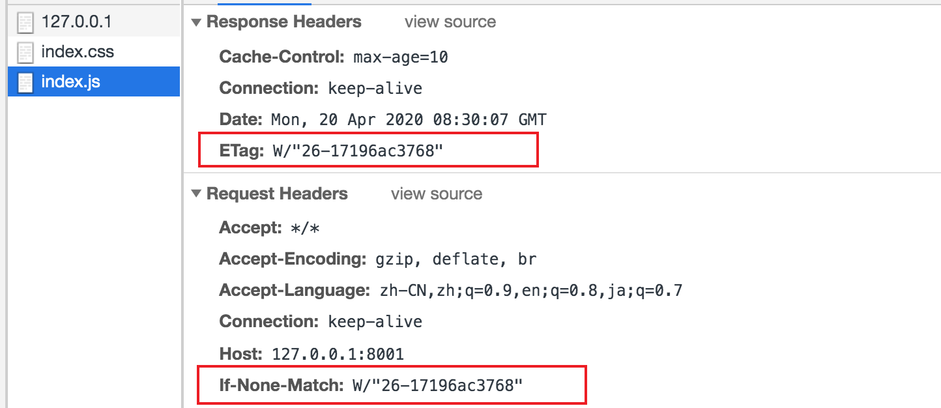This screenshot has width=941, height=408.
Task: Click the index.css file icon
Action: click(x=25, y=52)
